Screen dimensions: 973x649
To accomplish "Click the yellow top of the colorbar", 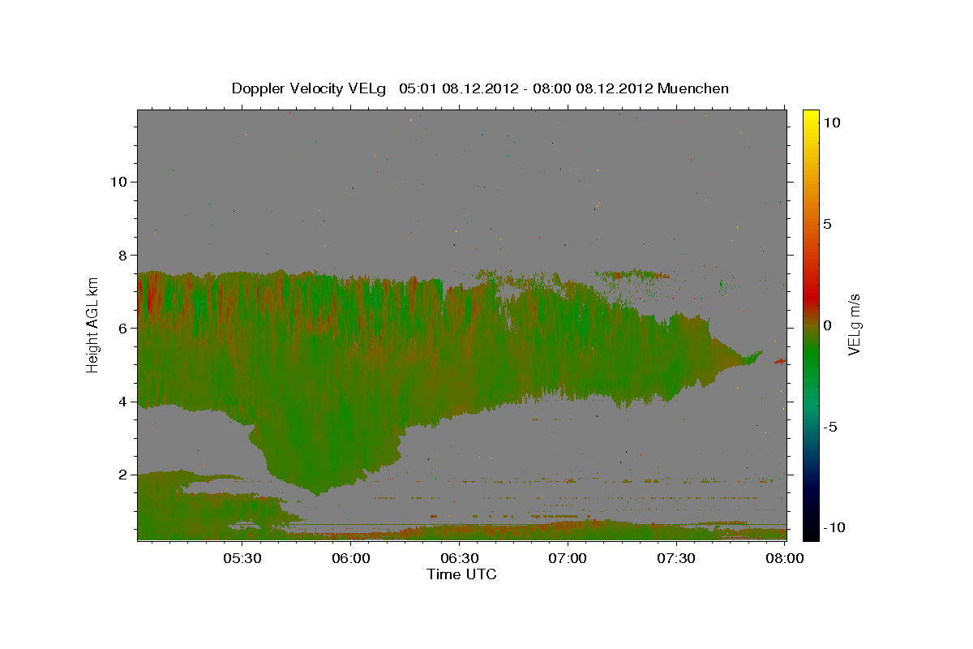I will point(811,118).
